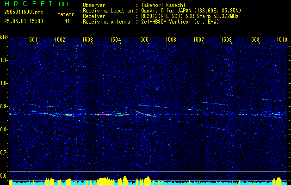Click the 1510 time marker

[282, 39]
